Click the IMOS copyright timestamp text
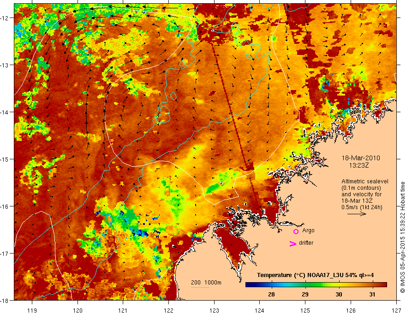Viewport: 406px width, 314px height. coord(402,237)
